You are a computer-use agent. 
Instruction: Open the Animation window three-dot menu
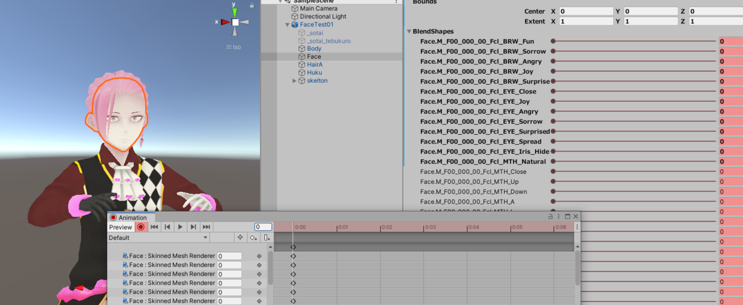[558, 217]
